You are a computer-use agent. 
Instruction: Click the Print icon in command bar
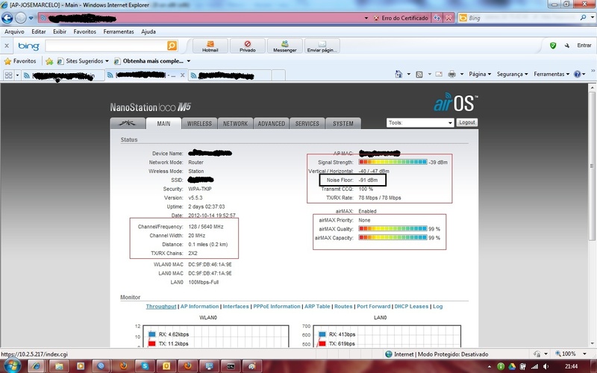(x=451, y=74)
